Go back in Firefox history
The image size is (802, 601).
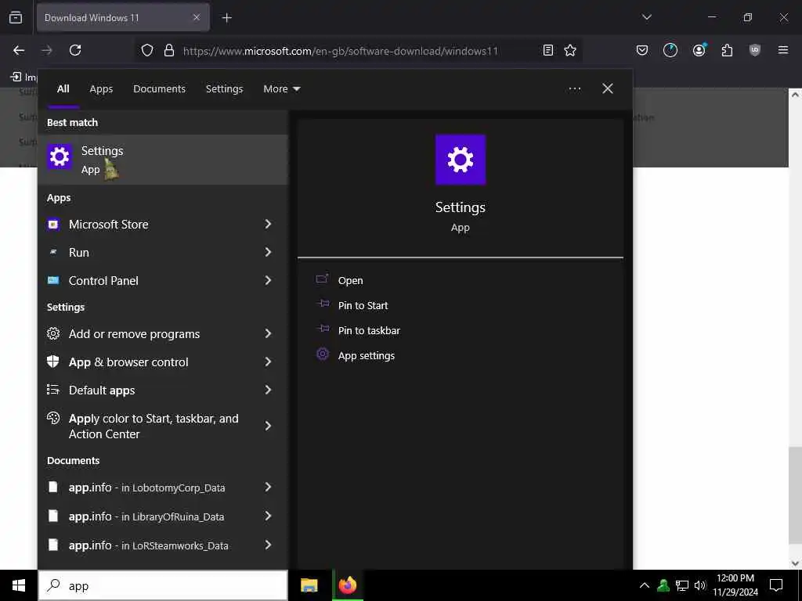click(19, 50)
